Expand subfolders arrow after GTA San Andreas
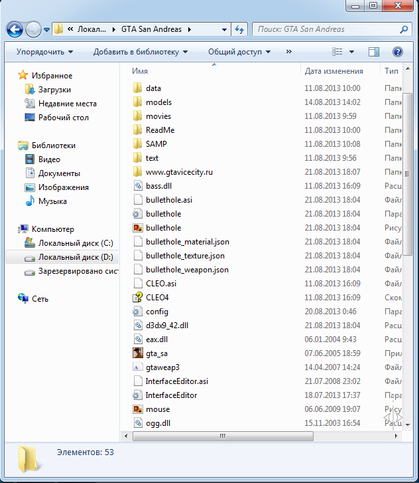The image size is (419, 483). pyautogui.click(x=190, y=30)
